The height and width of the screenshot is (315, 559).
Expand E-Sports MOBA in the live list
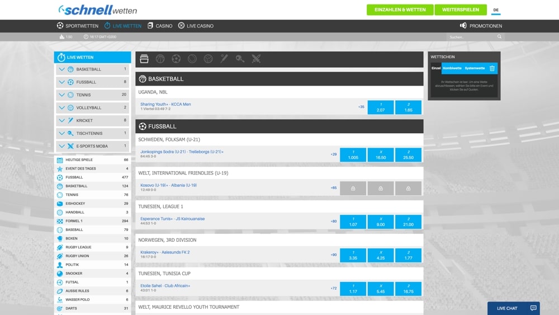click(92, 146)
